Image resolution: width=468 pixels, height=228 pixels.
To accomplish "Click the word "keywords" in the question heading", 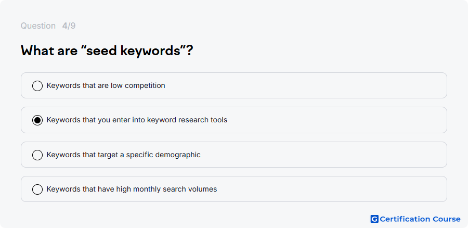I will click(150, 51).
